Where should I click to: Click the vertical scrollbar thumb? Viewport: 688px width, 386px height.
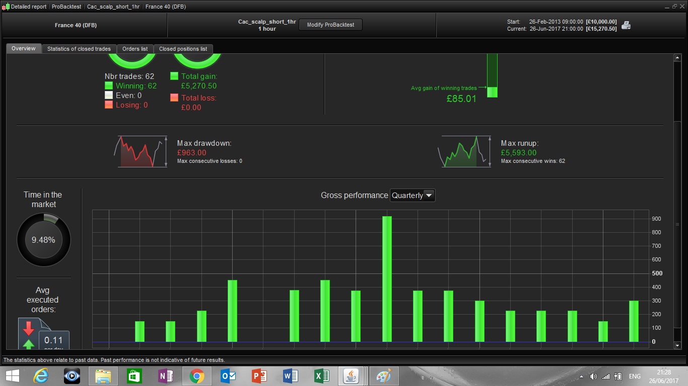677,225
